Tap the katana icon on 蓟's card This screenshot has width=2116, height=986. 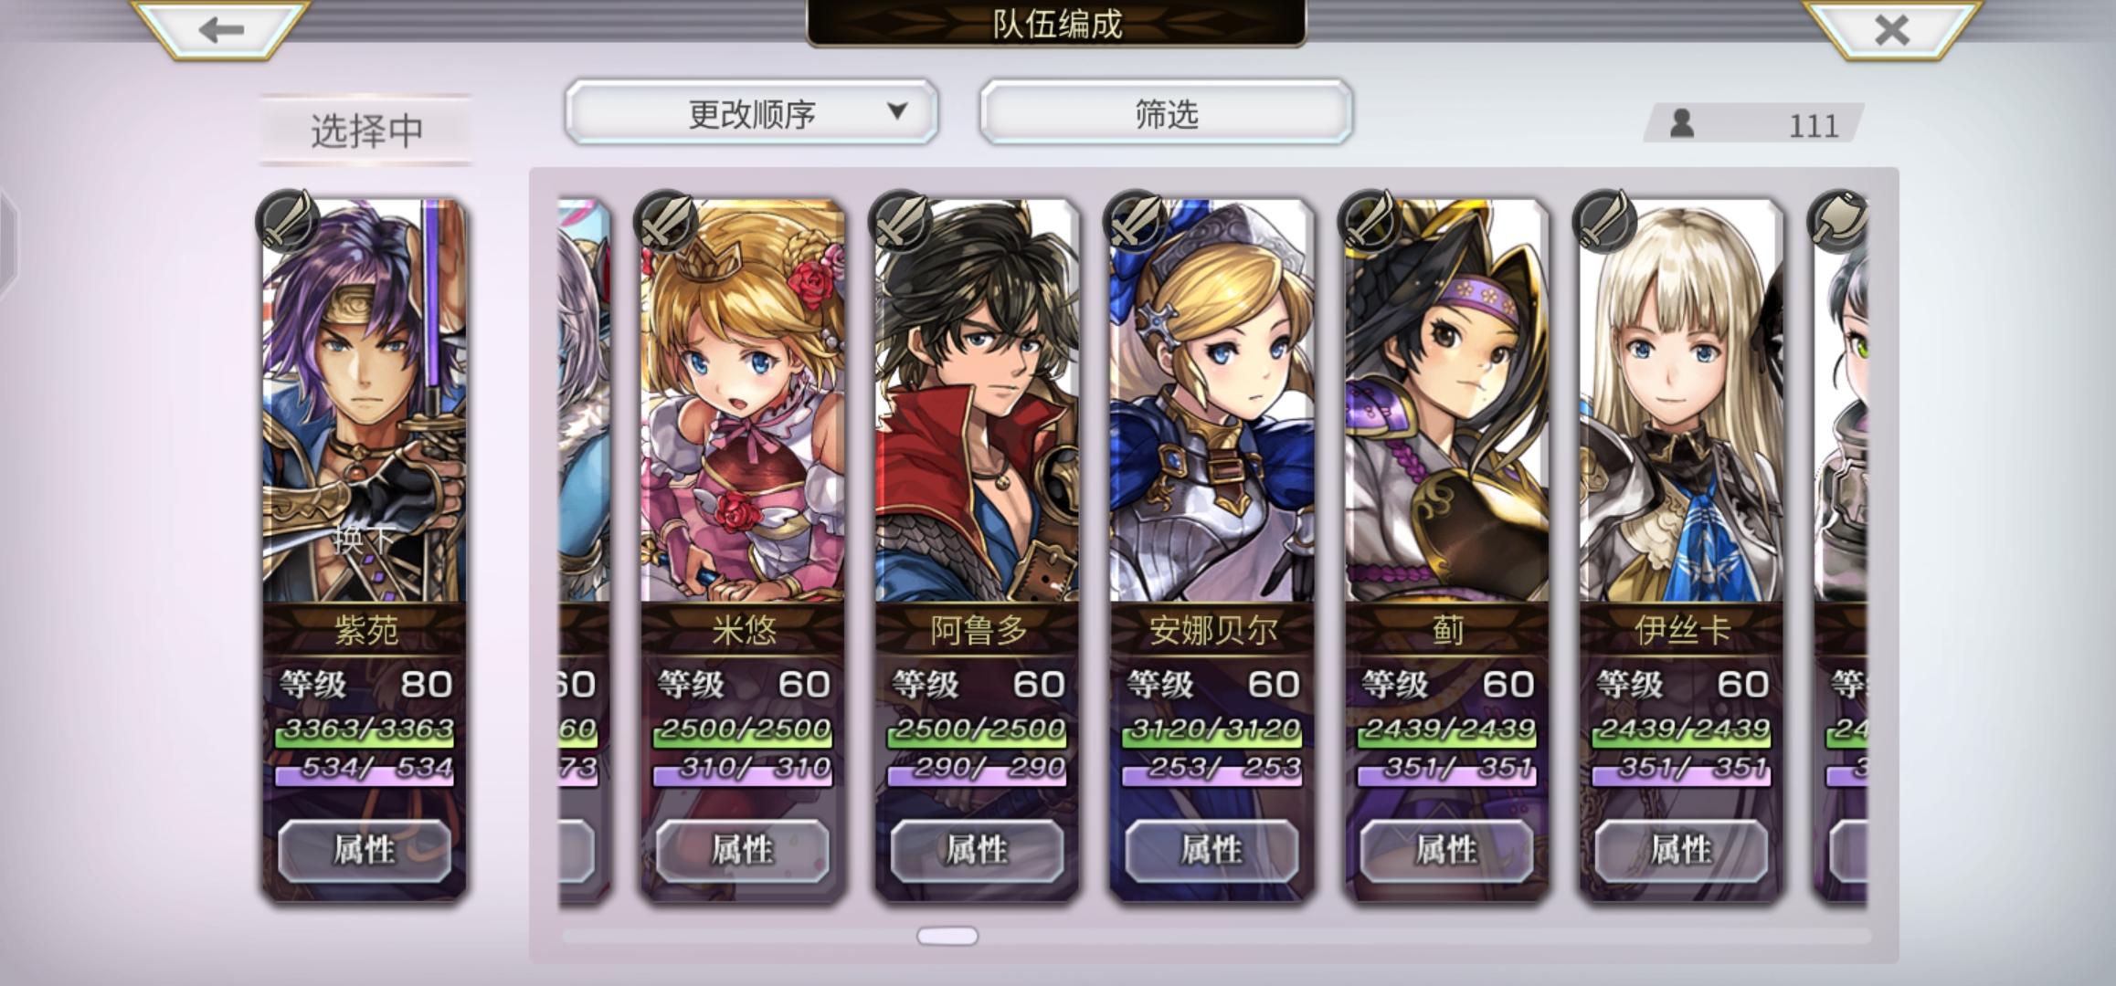1370,219
